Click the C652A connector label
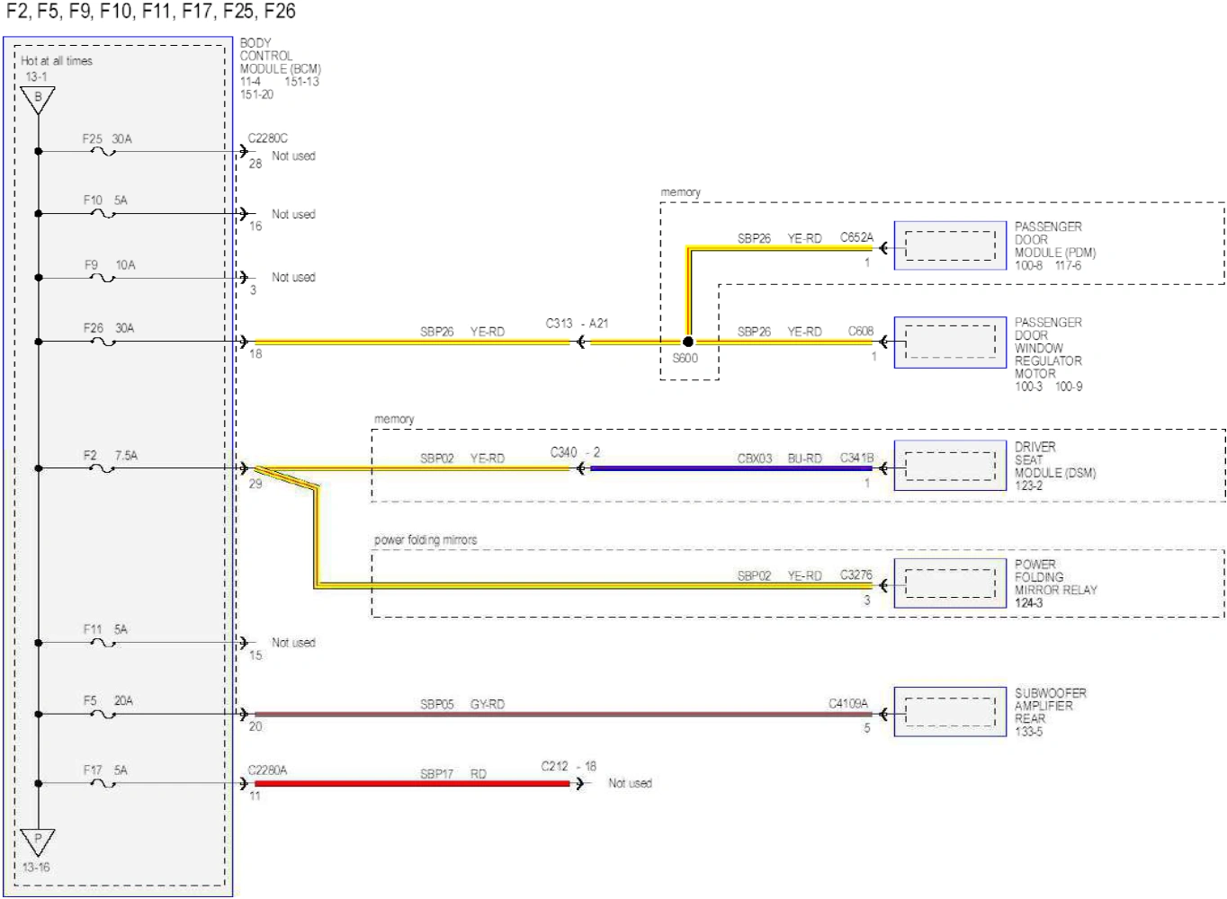The image size is (1227, 899). pyautogui.click(x=856, y=237)
